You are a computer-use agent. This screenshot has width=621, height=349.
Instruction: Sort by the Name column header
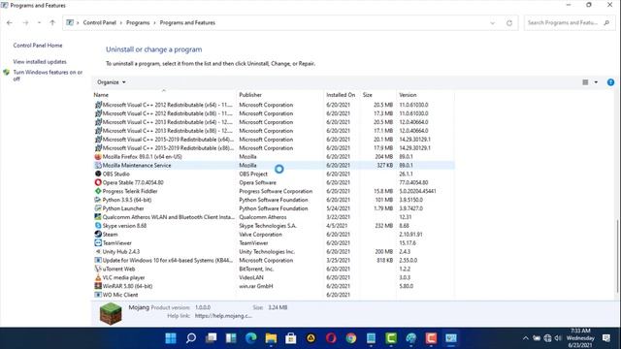point(164,95)
